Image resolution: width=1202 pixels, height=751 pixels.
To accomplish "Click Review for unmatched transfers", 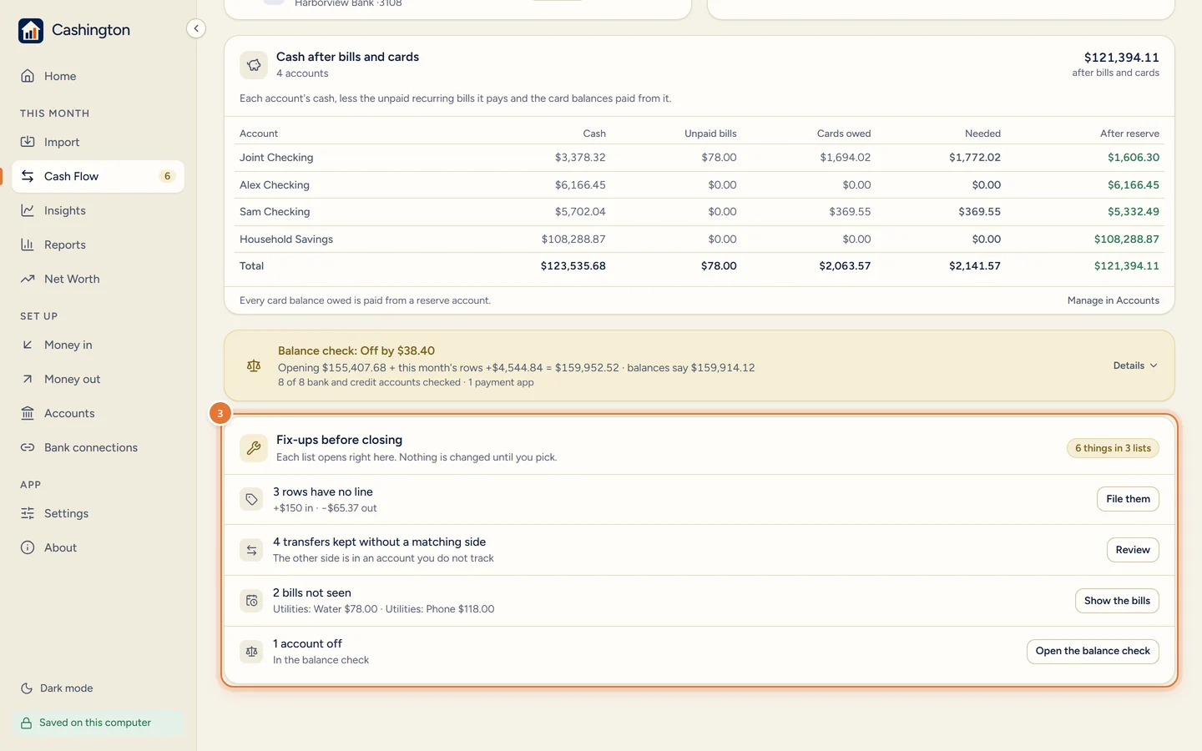I will click(x=1133, y=550).
